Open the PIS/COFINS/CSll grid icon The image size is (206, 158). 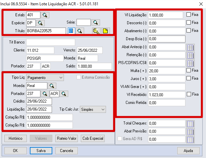[x=190, y=63]
